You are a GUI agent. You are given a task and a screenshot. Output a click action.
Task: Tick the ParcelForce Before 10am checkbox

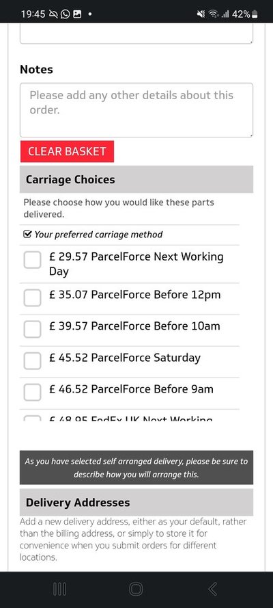point(32,329)
